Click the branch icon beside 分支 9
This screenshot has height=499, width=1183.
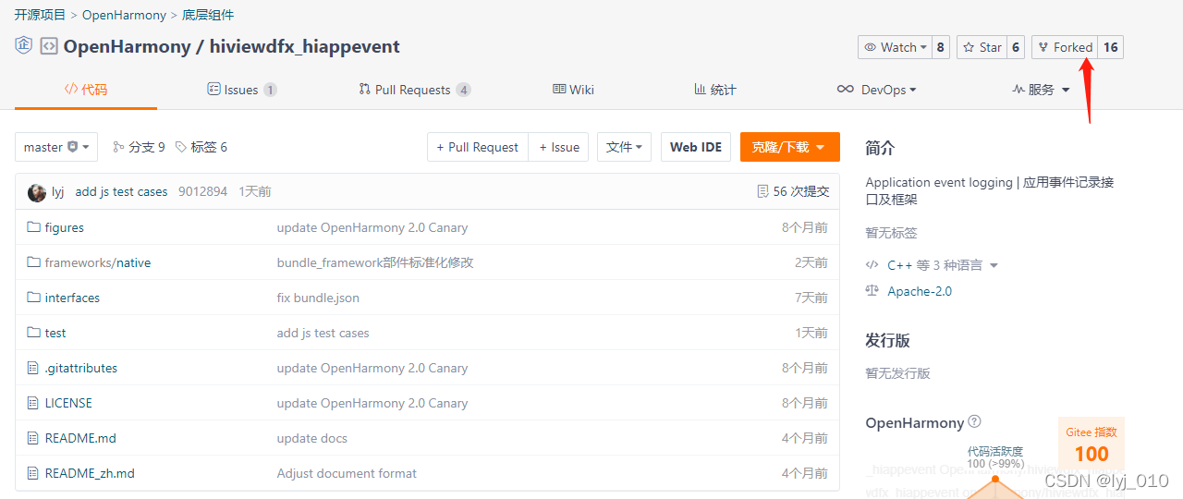(118, 147)
